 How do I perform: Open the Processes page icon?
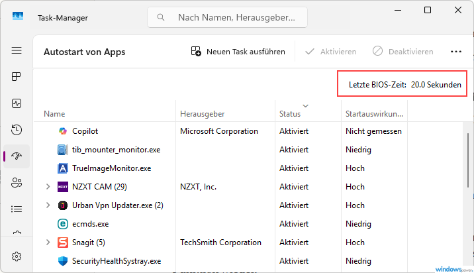pos(17,77)
